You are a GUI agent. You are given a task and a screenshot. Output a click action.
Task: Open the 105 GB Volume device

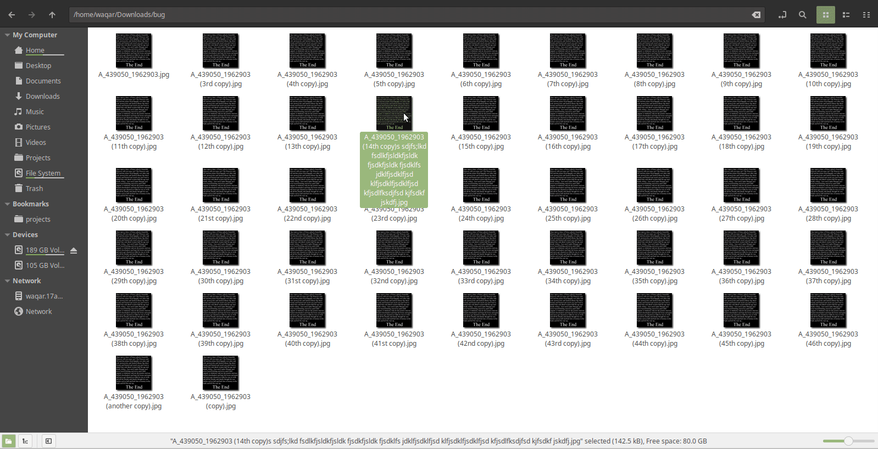(x=45, y=265)
